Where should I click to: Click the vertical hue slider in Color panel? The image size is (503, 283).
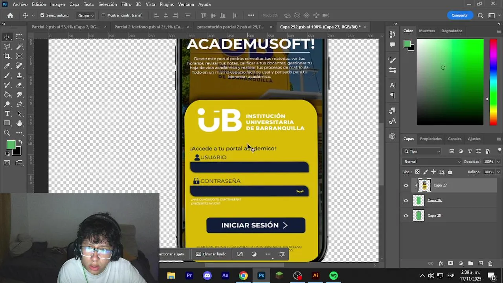click(493, 82)
